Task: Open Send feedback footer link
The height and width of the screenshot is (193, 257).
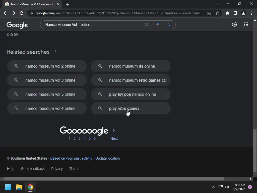Action: (x=33, y=169)
